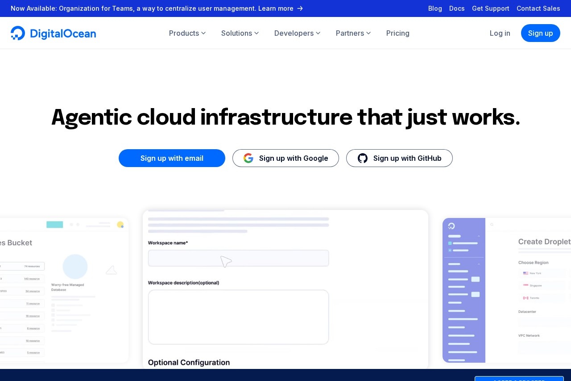The height and width of the screenshot is (381, 571).
Task: Click Sign up with GitHub
Action: point(399,158)
